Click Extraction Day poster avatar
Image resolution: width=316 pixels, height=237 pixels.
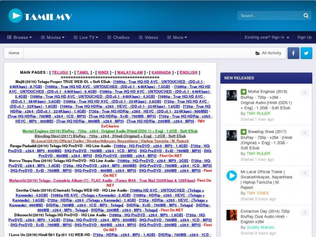pyautogui.click(x=231, y=214)
